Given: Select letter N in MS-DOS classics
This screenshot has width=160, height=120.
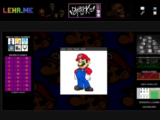Looking at the screenshot, I should pyautogui.click(x=27, y=74).
